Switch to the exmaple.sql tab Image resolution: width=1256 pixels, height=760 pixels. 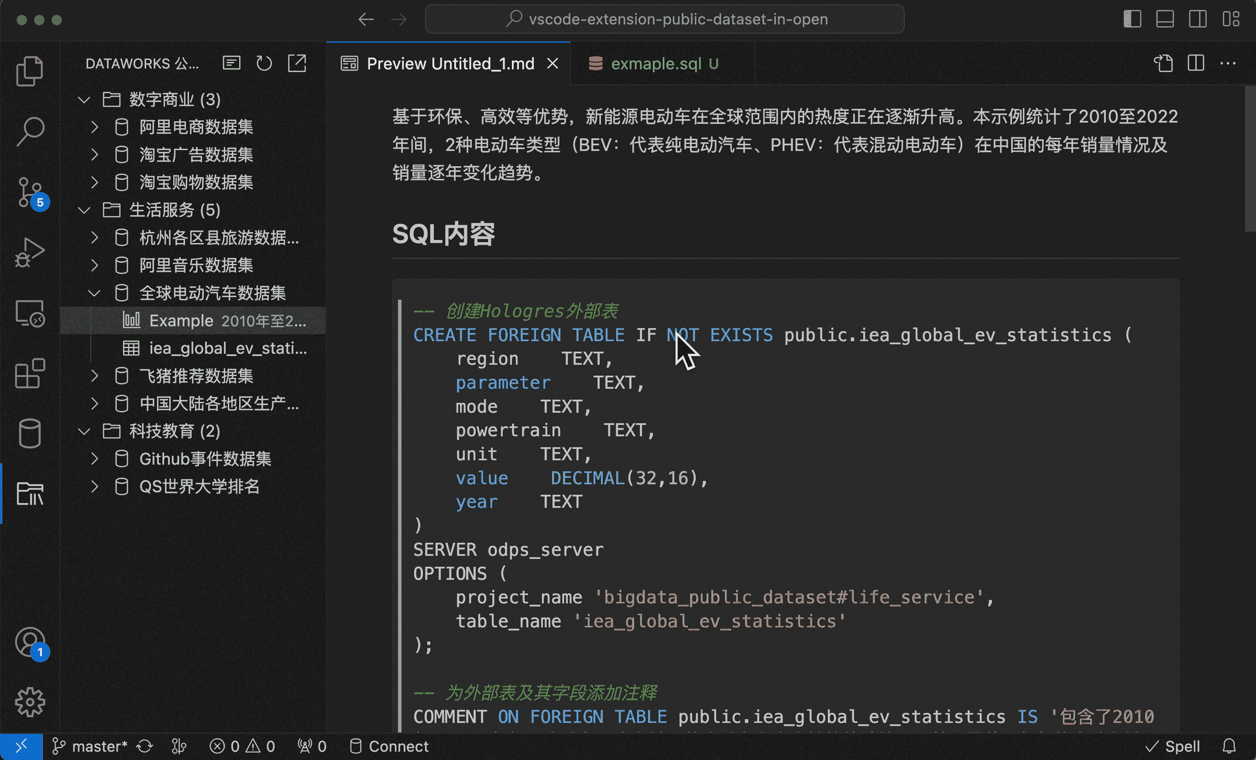point(656,64)
